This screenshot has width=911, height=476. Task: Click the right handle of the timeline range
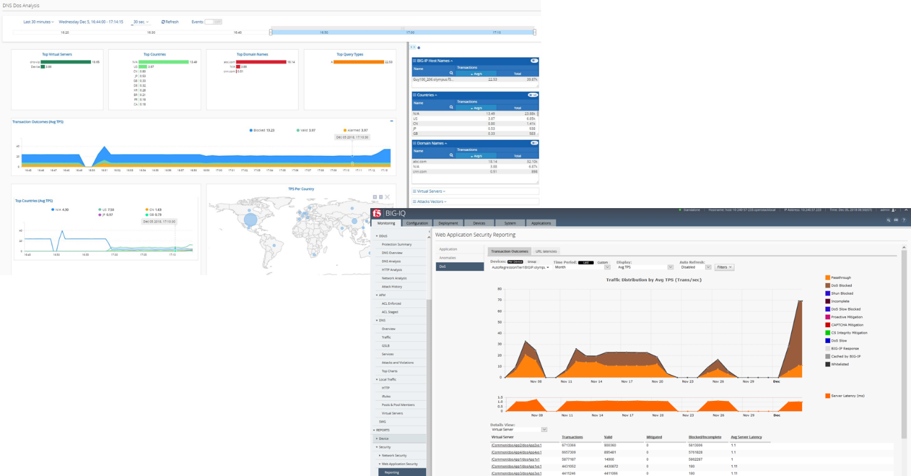pyautogui.click(x=534, y=32)
